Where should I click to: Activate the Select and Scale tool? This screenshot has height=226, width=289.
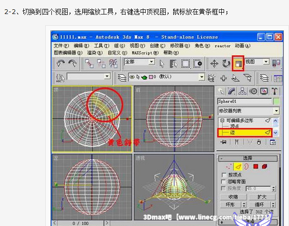point(238,64)
